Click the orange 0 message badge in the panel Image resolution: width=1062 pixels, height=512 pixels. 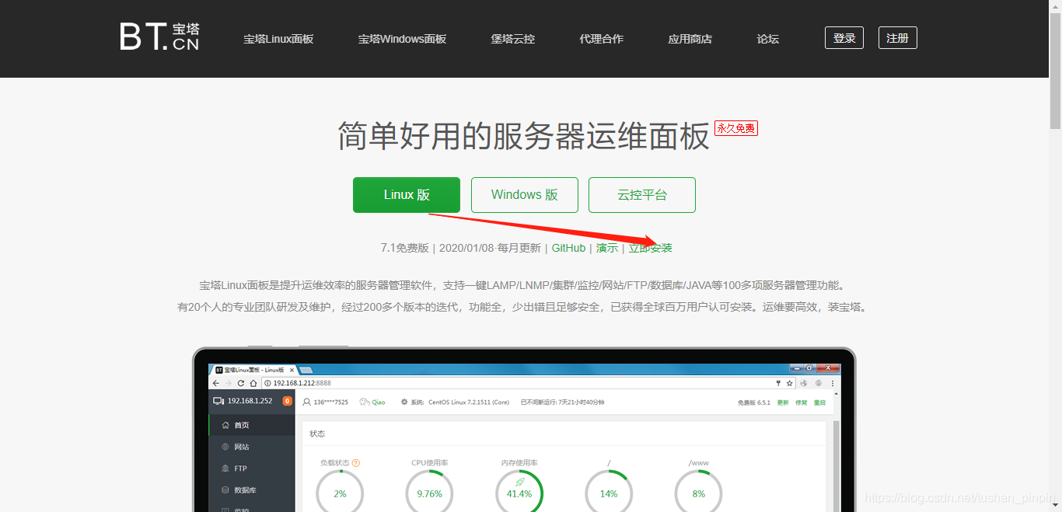coord(286,401)
